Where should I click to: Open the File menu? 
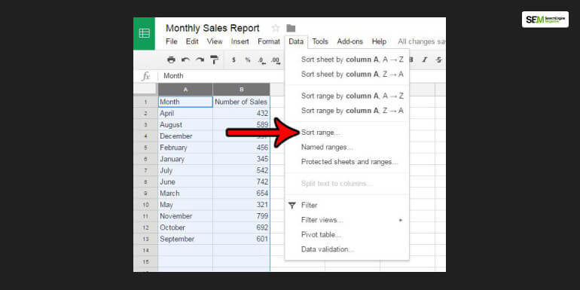pyautogui.click(x=172, y=41)
